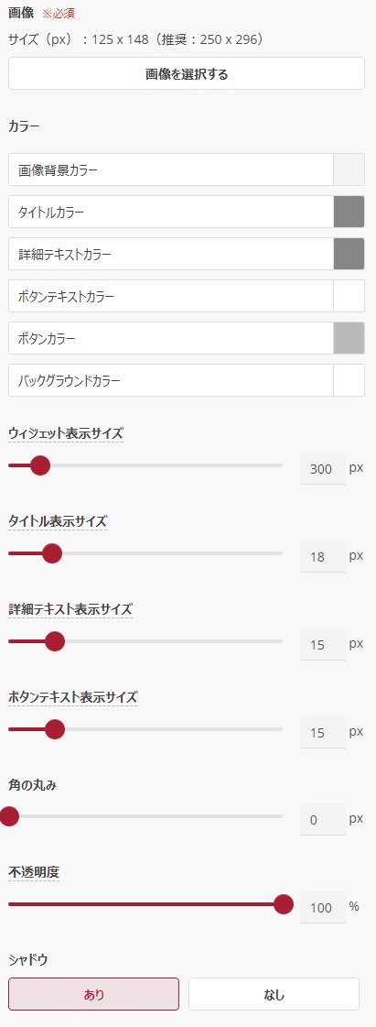Image resolution: width=376 pixels, height=1027 pixels.
Task: Click the タイトル表示サイズ slider handle
Action: point(51,553)
